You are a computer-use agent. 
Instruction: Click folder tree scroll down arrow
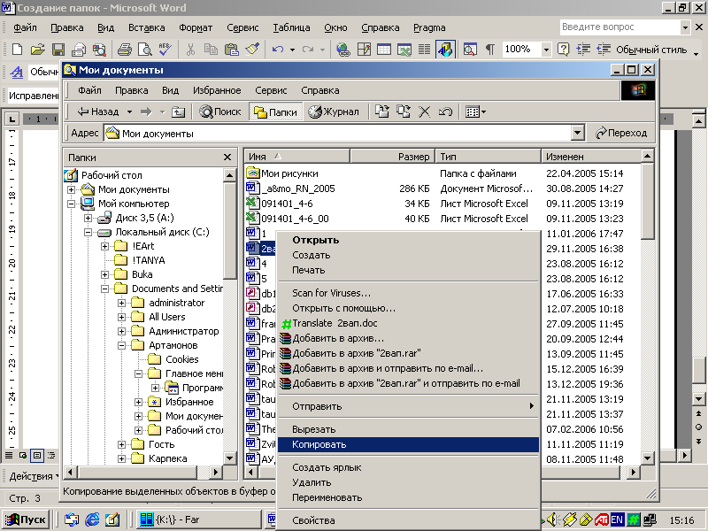click(229, 458)
